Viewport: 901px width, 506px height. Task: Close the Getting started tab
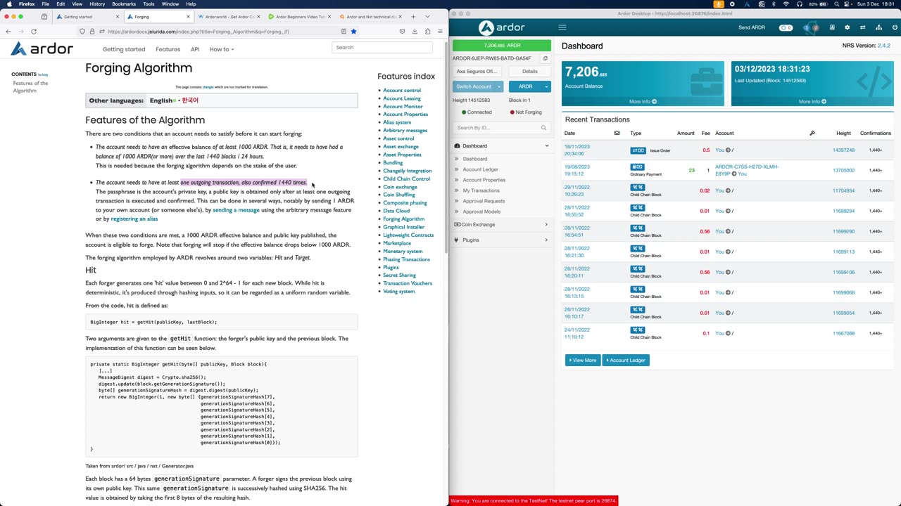[x=118, y=16]
